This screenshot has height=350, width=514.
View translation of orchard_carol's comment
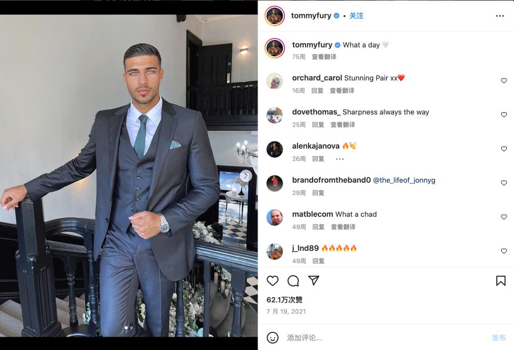click(x=342, y=91)
